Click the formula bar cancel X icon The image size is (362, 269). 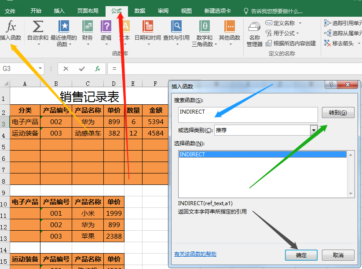pos(66,69)
